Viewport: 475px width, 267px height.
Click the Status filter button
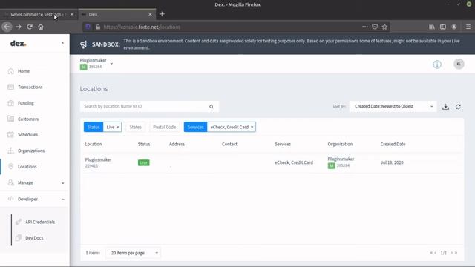point(94,127)
